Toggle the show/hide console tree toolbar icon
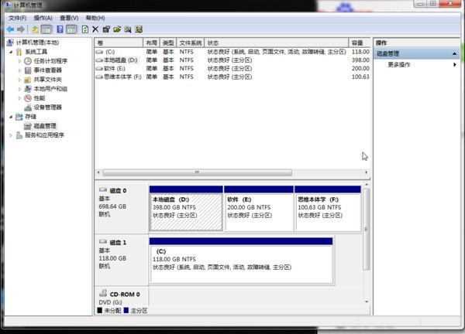This screenshot has height=334, width=465. [x=46, y=29]
